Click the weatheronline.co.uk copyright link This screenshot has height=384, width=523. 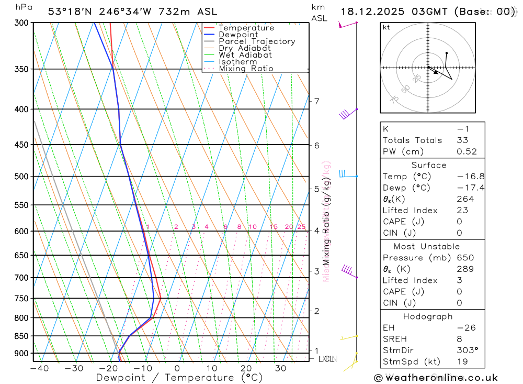pos(436,378)
